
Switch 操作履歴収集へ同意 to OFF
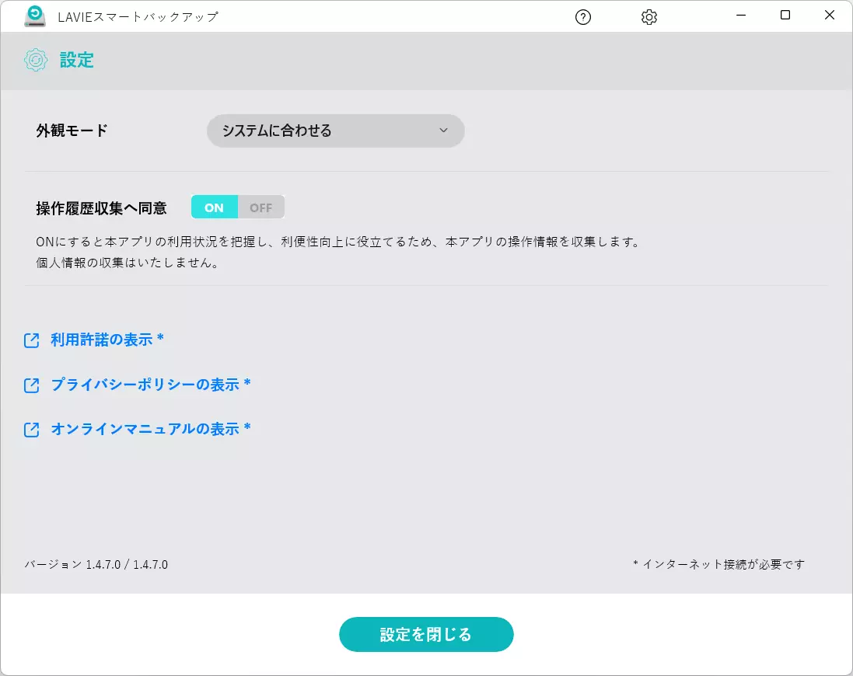(261, 207)
